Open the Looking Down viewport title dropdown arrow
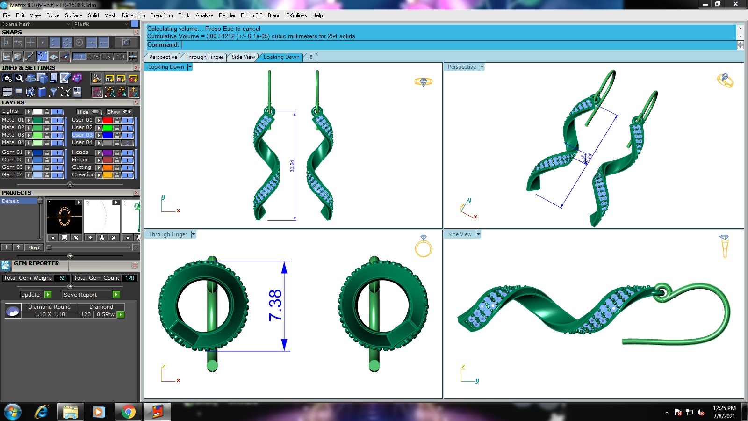The height and width of the screenshot is (421, 748). coord(190,67)
